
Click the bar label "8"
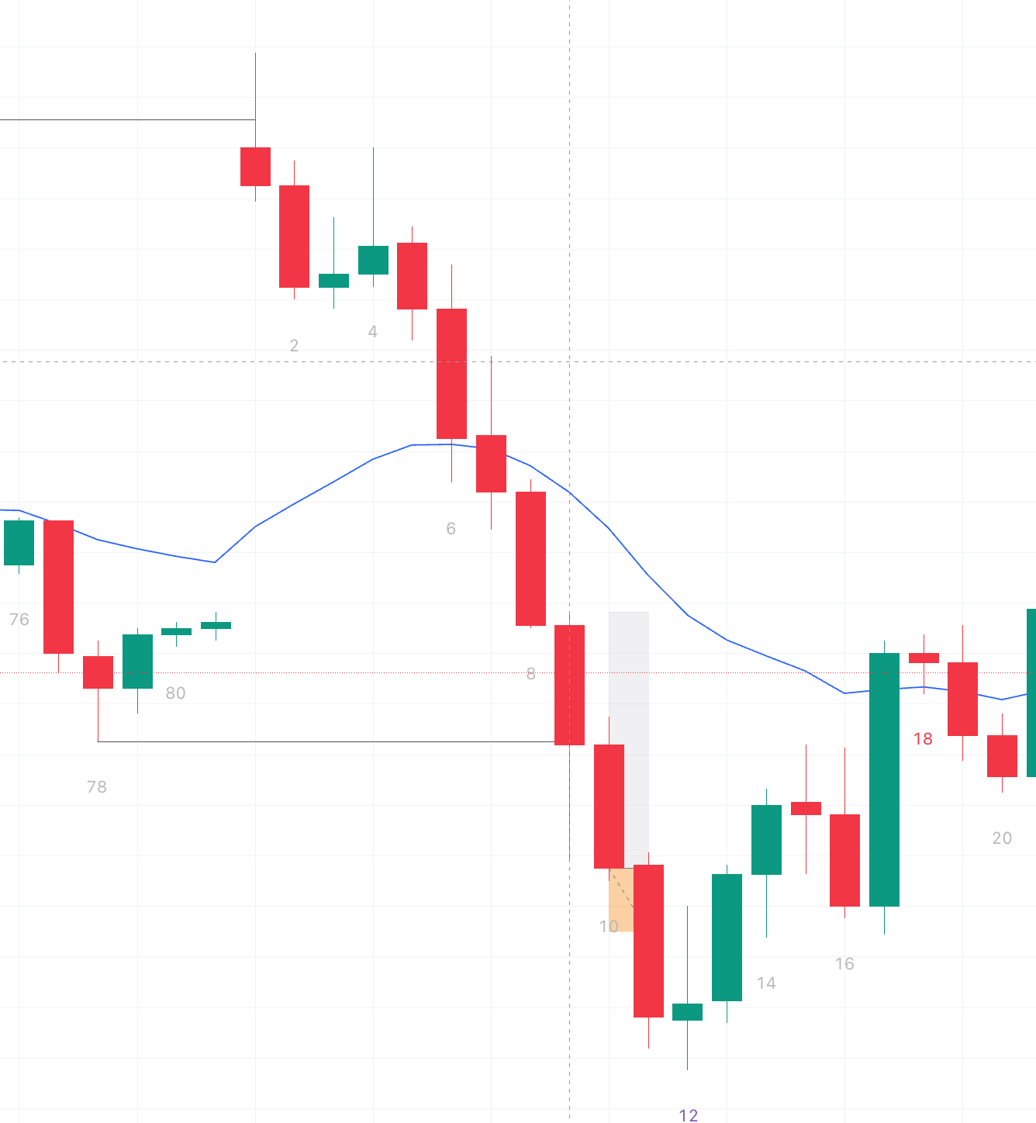(x=530, y=673)
